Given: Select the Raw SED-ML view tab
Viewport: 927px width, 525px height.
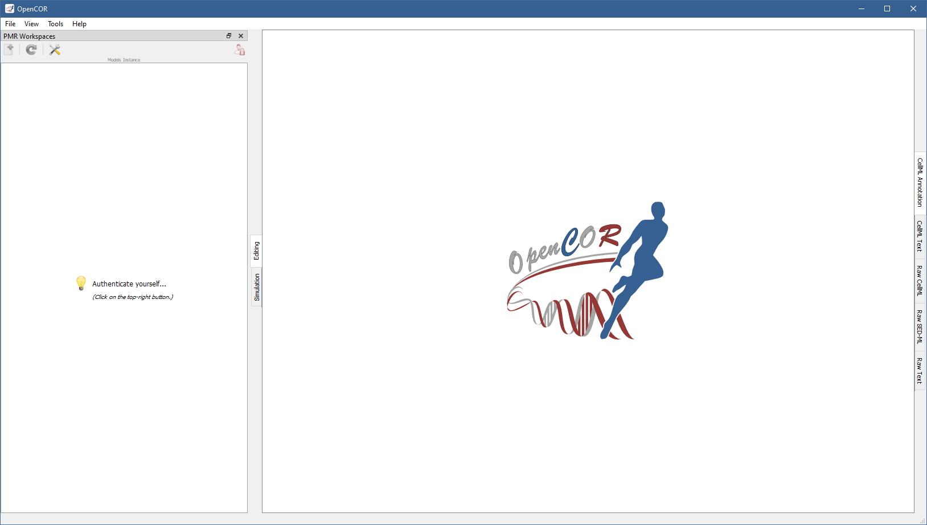Looking at the screenshot, I should [x=920, y=326].
